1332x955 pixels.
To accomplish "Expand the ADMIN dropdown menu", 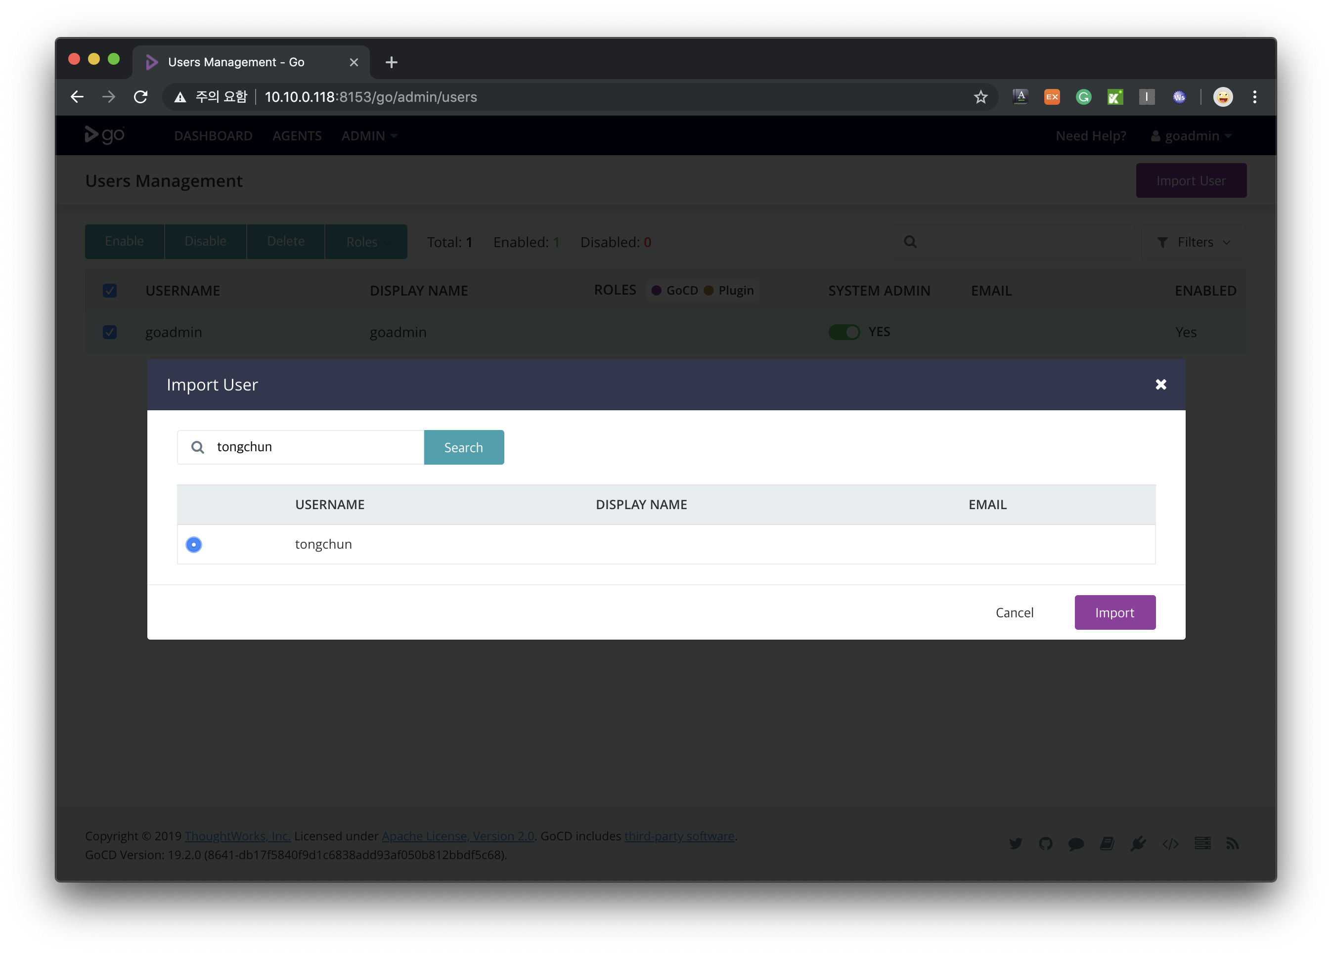I will pos(369,135).
